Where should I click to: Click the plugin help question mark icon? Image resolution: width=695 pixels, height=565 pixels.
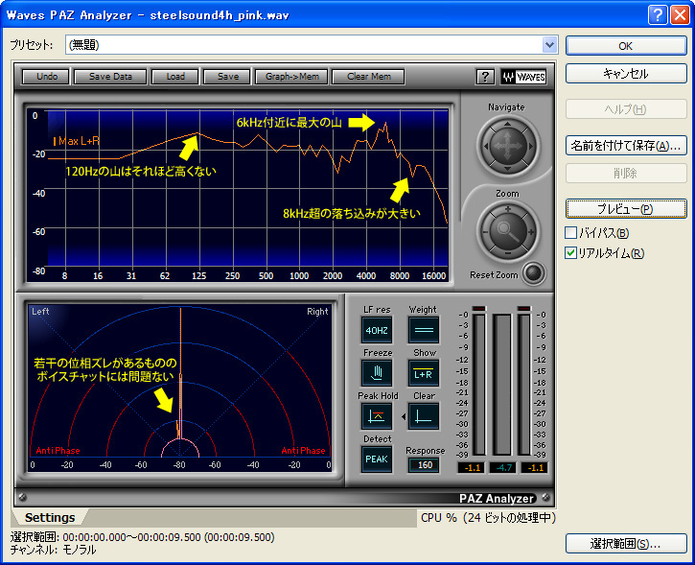click(x=485, y=77)
